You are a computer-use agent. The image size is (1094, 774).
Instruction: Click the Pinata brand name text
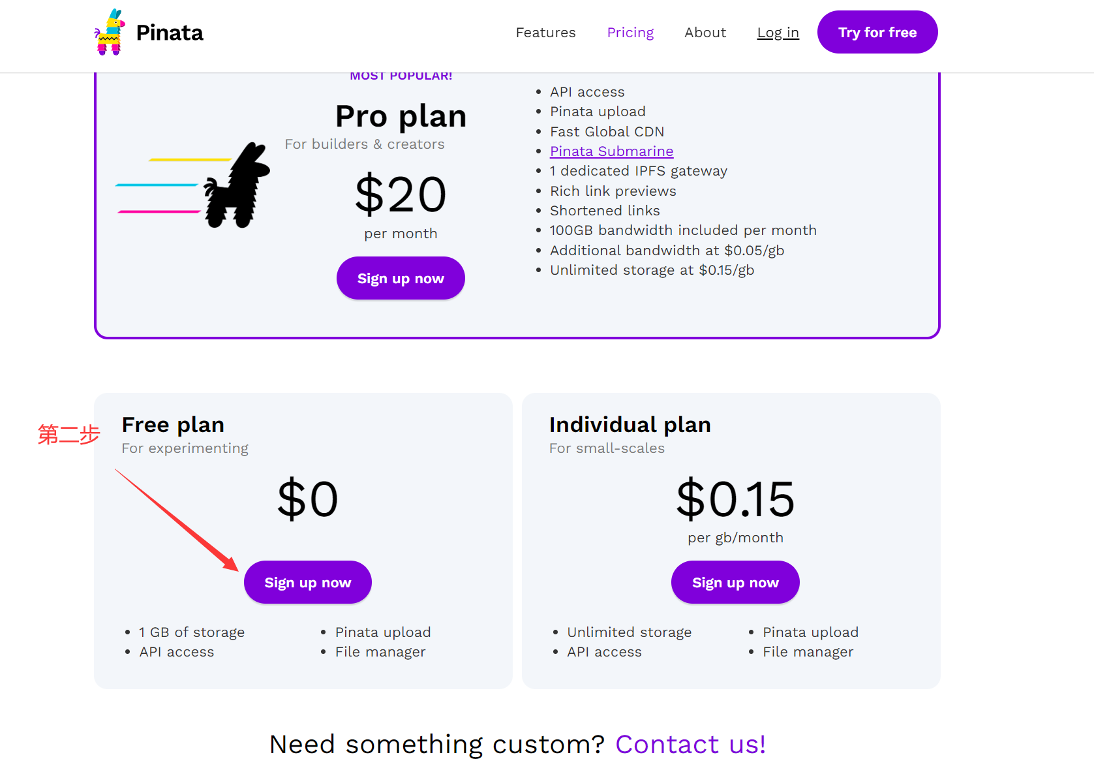point(170,33)
